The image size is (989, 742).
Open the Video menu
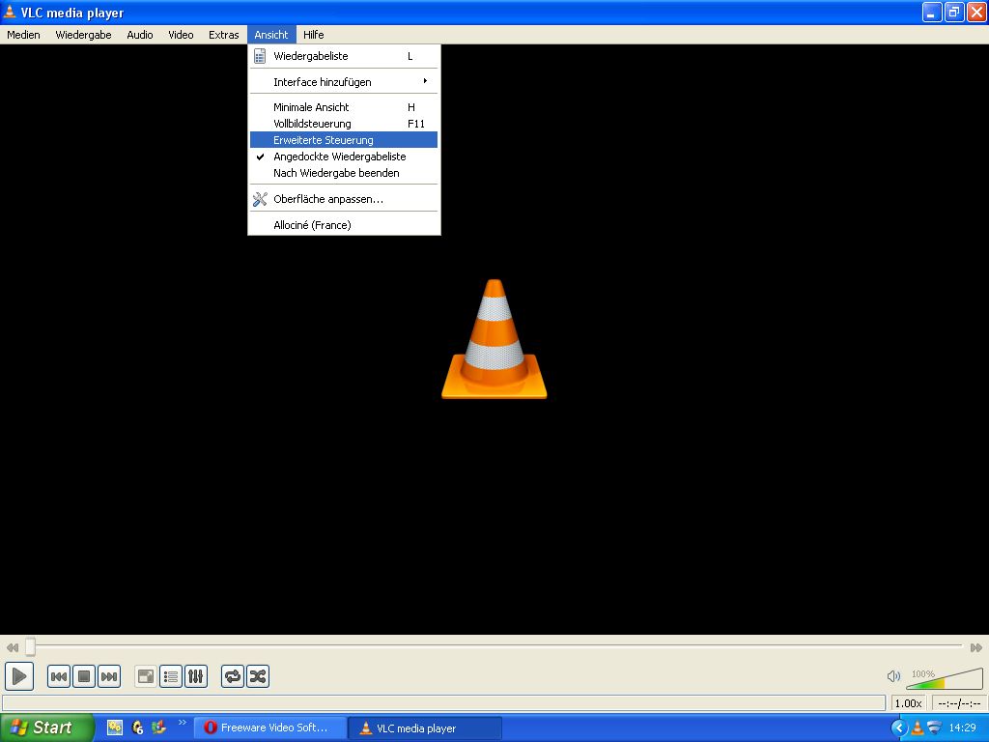pos(181,35)
